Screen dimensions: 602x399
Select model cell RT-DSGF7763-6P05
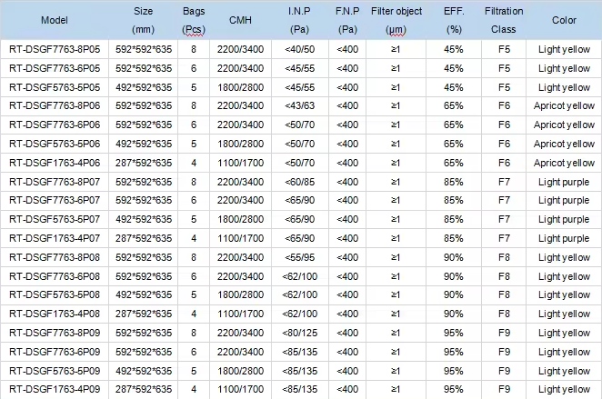tap(55, 68)
